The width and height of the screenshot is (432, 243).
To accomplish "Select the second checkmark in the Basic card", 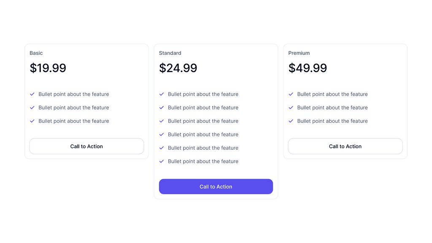I will point(32,108).
